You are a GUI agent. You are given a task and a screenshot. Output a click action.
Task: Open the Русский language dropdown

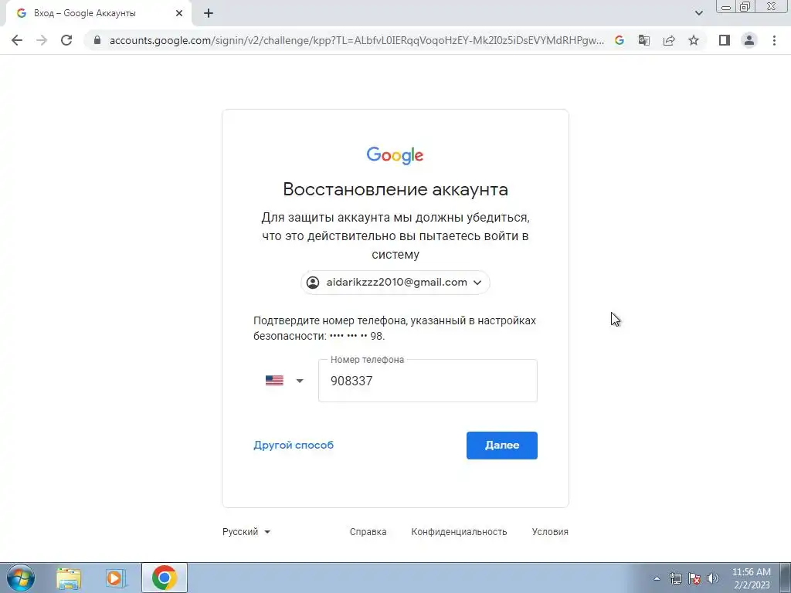(x=246, y=532)
